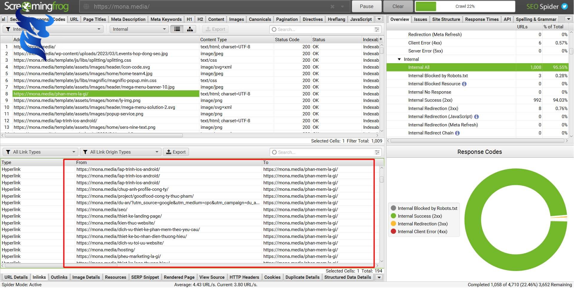The height and width of the screenshot is (288, 574).
Task: Switch to Response Times tab
Action: click(x=482, y=19)
